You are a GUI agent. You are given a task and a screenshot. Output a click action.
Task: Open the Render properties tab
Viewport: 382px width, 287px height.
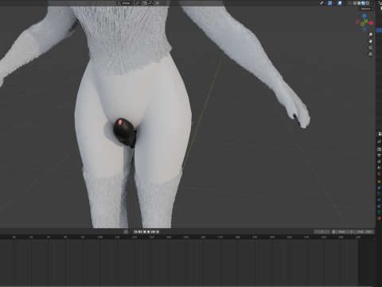(379, 149)
